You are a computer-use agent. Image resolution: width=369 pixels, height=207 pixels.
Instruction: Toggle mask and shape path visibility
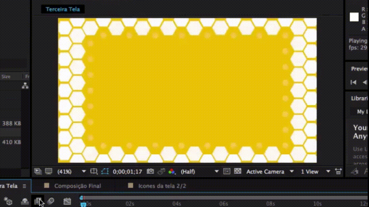(105, 171)
